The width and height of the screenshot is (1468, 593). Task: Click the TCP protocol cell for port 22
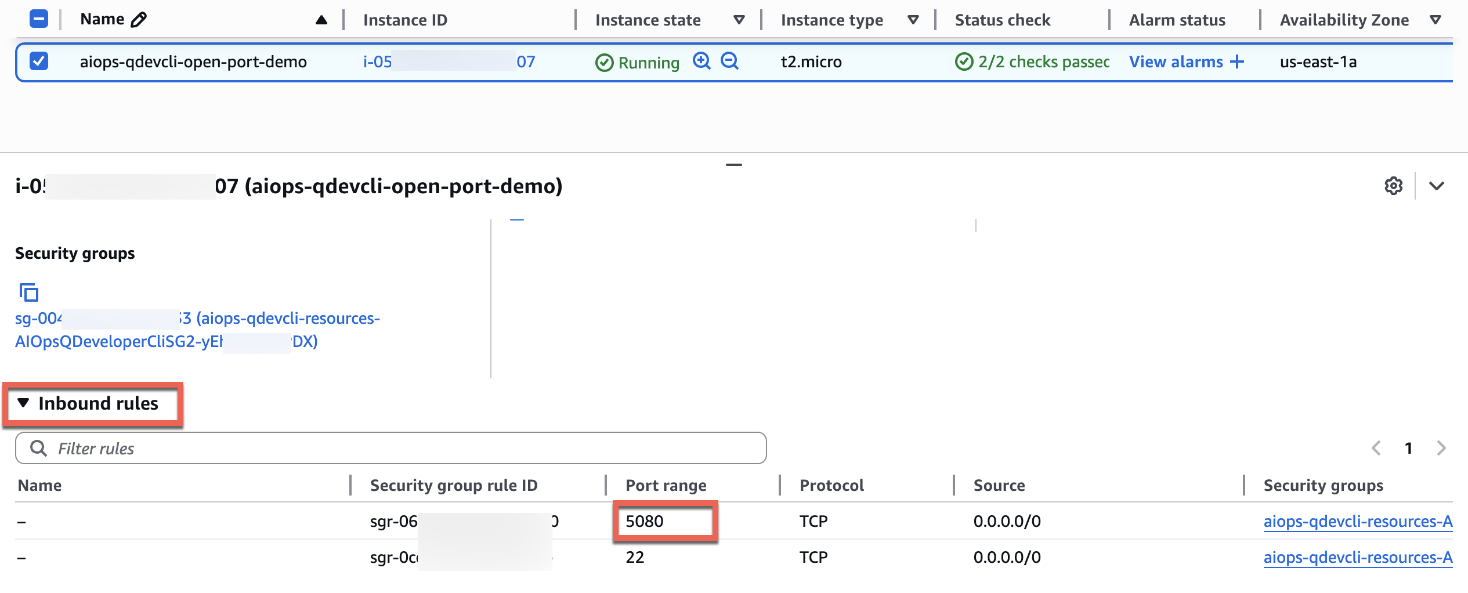coord(813,557)
